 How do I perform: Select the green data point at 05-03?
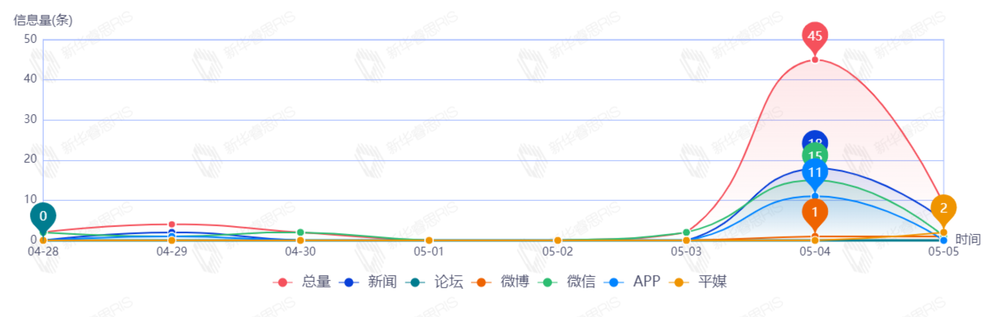click(686, 232)
